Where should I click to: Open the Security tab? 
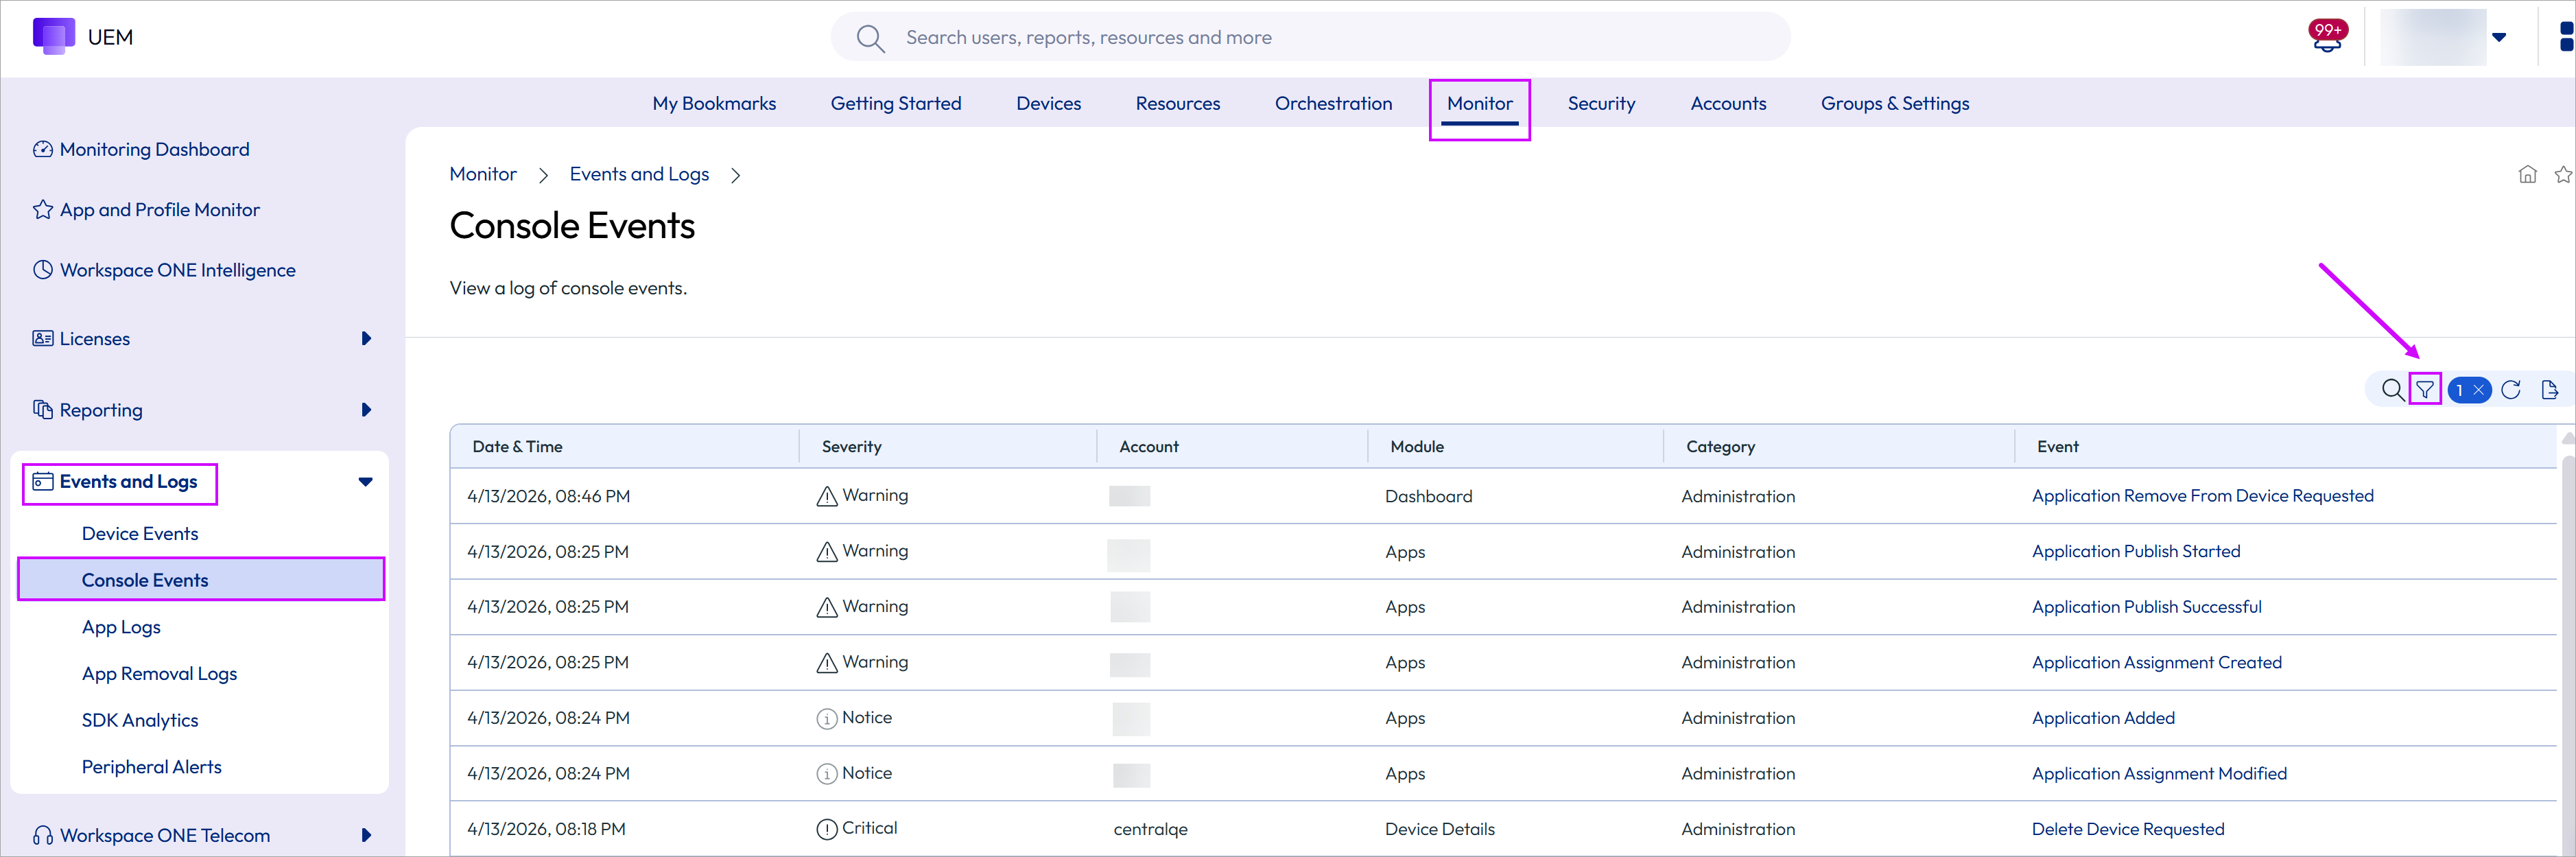pos(1601,104)
